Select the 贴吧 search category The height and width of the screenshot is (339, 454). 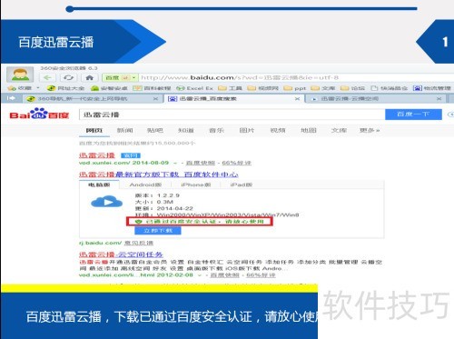tap(155, 130)
